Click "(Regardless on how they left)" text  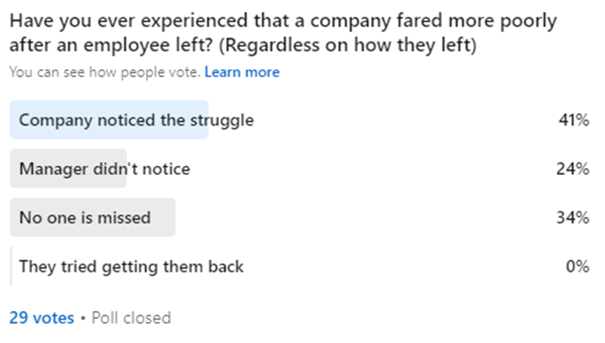coord(347,45)
